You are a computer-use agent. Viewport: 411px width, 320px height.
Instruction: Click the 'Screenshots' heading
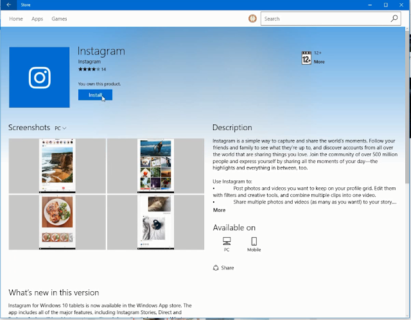(29, 128)
